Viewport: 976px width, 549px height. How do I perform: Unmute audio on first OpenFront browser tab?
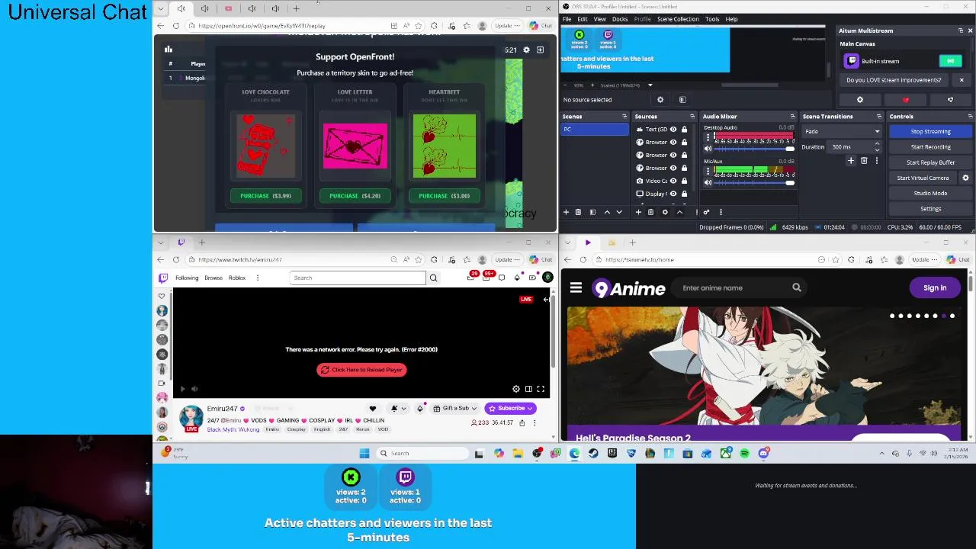pyautogui.click(x=181, y=8)
